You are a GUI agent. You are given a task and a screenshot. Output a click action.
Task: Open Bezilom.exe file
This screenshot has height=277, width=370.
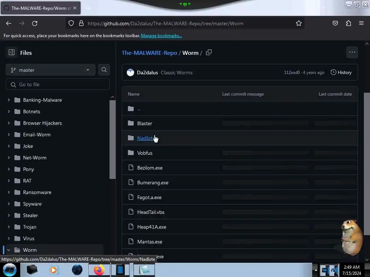150,168
